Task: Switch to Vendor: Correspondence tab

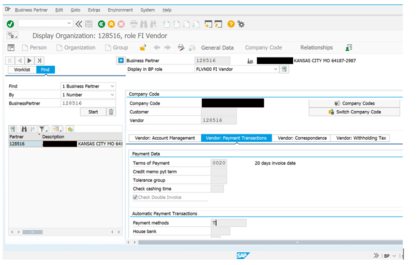Action: pyautogui.click(x=302, y=138)
